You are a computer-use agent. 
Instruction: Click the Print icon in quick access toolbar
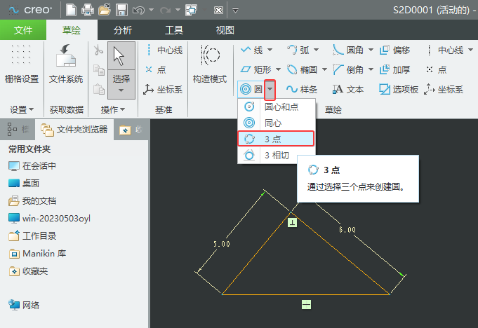tap(88, 10)
